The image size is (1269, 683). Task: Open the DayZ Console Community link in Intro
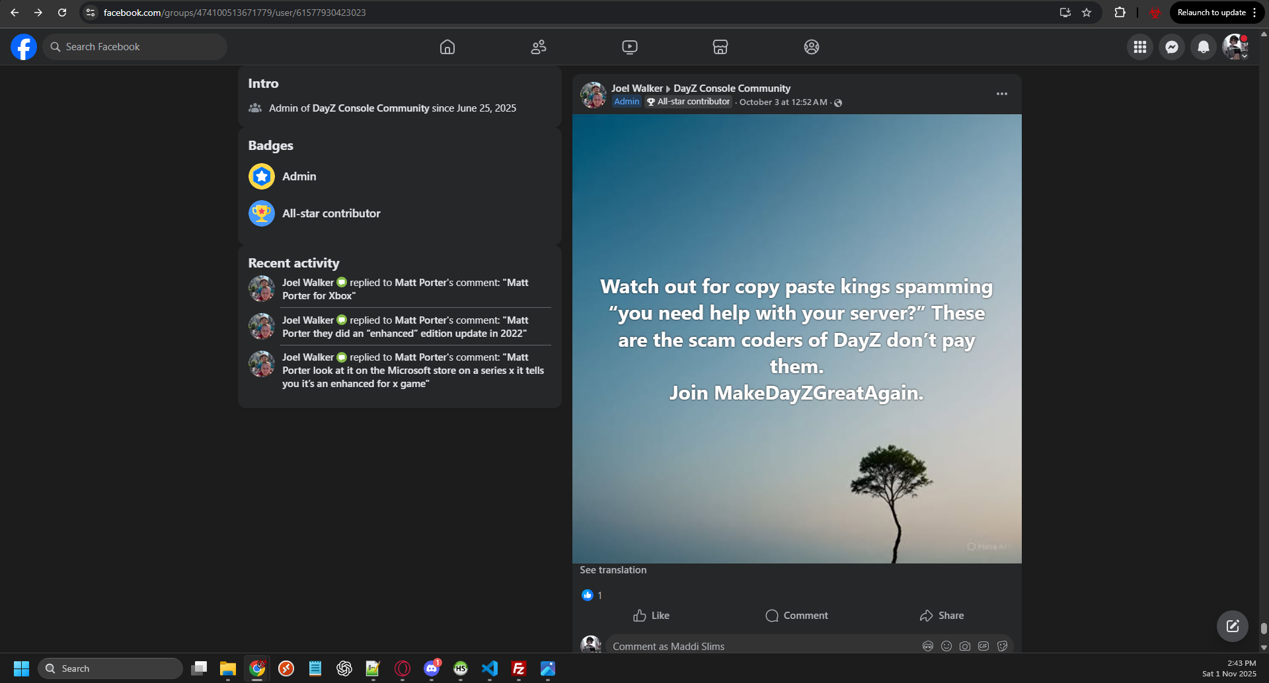point(371,108)
